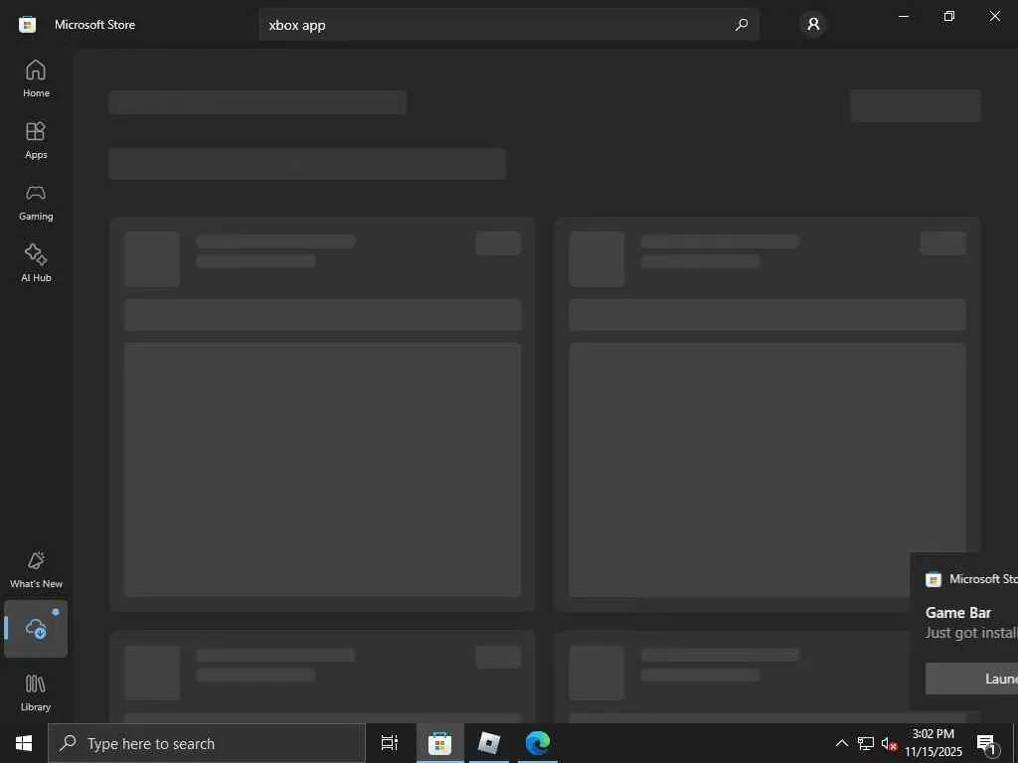The image size is (1018, 763).
Task: Open Roblox from the taskbar
Action: (488, 743)
